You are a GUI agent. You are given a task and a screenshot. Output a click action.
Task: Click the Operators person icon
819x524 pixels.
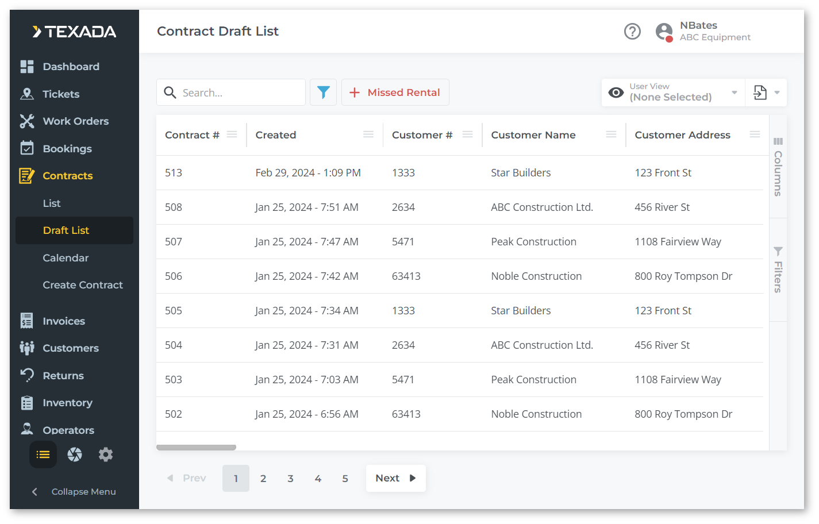click(27, 429)
